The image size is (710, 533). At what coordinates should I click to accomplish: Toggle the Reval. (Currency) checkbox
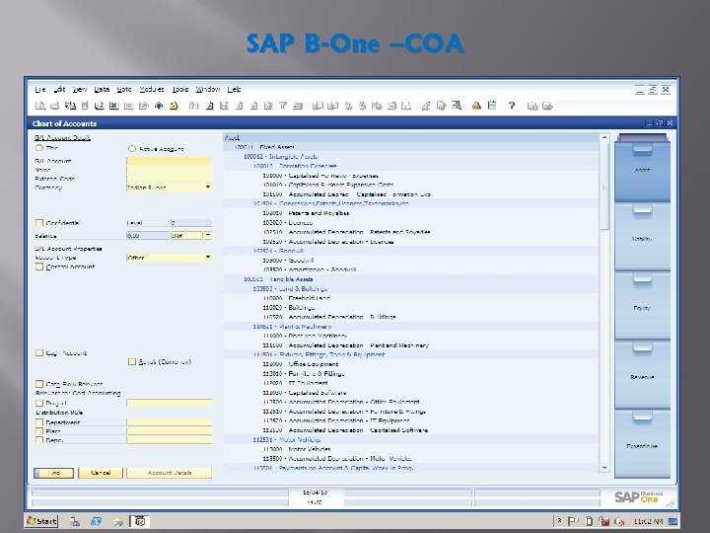click(132, 361)
